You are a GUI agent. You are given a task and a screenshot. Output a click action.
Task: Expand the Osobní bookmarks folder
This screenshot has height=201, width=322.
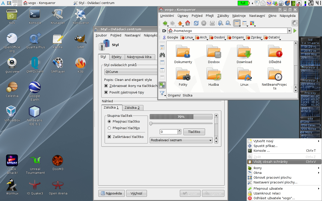218,37
